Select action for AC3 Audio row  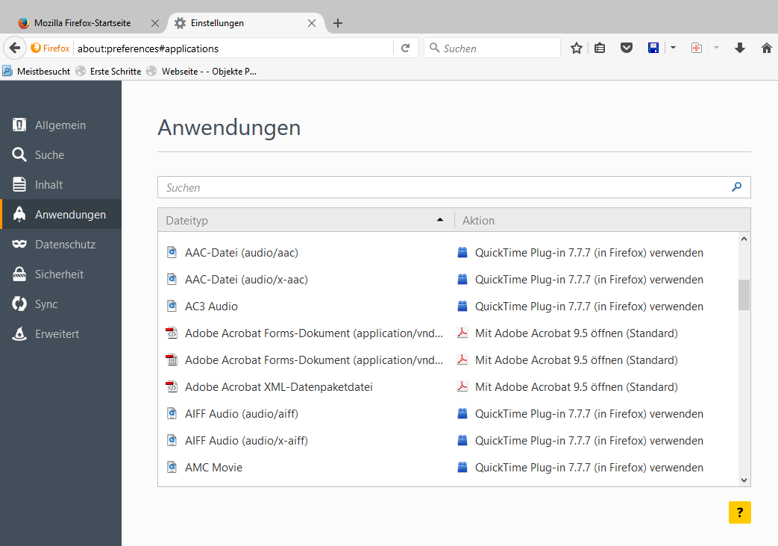point(589,307)
